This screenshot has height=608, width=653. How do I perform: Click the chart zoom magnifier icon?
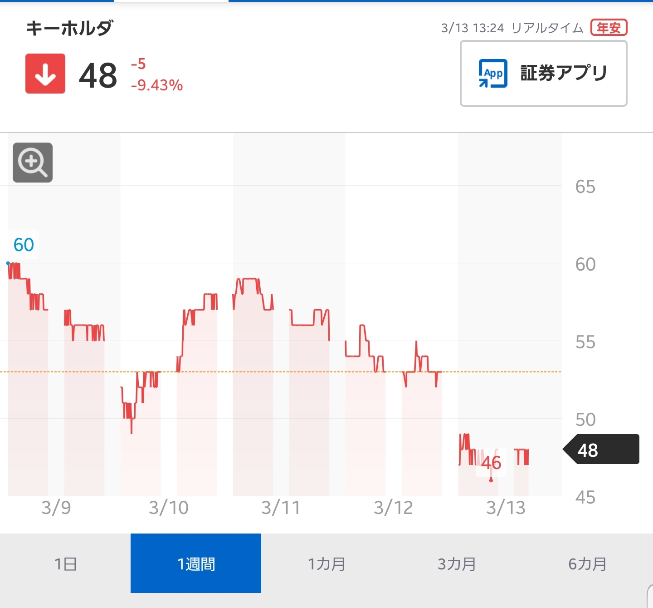(33, 163)
